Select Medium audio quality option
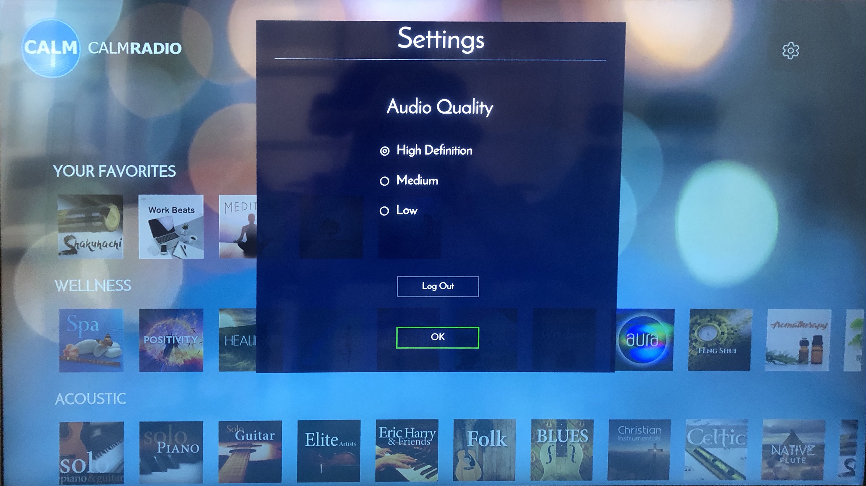Screen dimensions: 866x486 click(x=384, y=181)
